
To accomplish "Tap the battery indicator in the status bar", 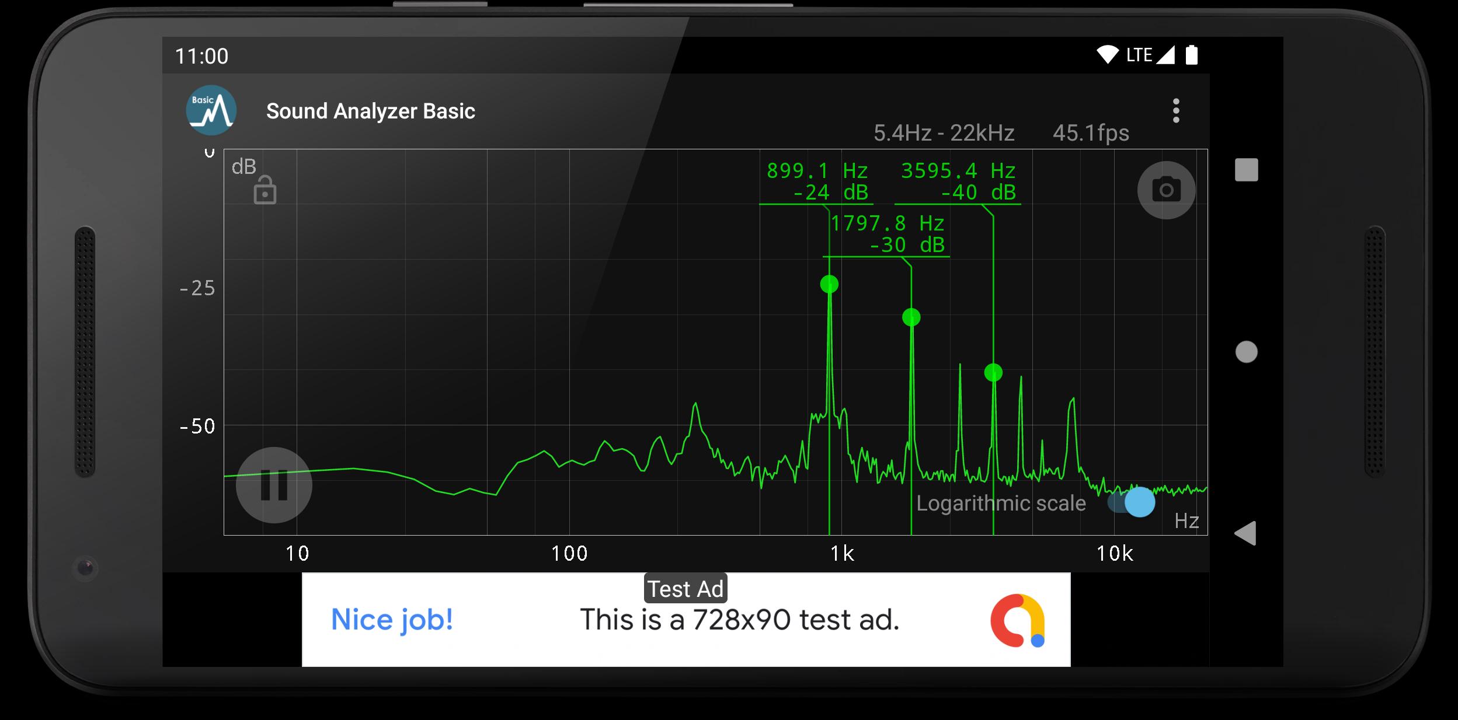I will tap(1193, 54).
